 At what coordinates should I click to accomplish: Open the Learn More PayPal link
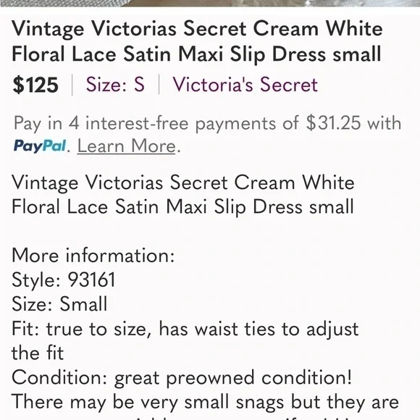click(x=126, y=146)
